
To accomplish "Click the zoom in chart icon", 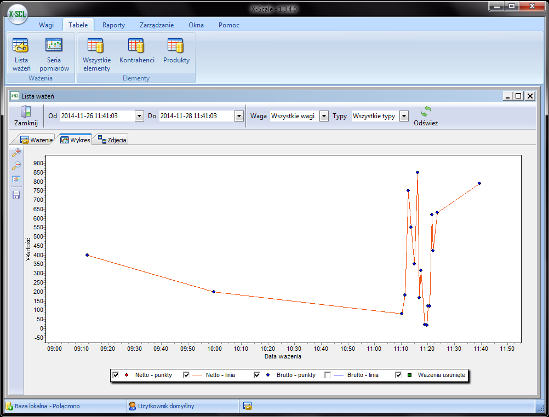I will coord(16,153).
